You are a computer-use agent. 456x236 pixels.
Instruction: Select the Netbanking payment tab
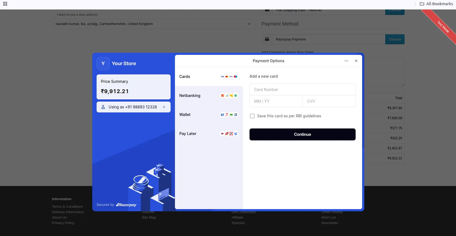coord(190,96)
